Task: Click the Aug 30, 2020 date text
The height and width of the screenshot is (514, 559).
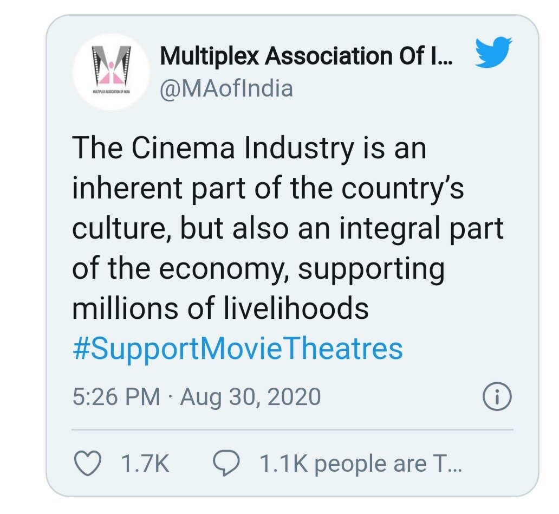Action: (250, 397)
